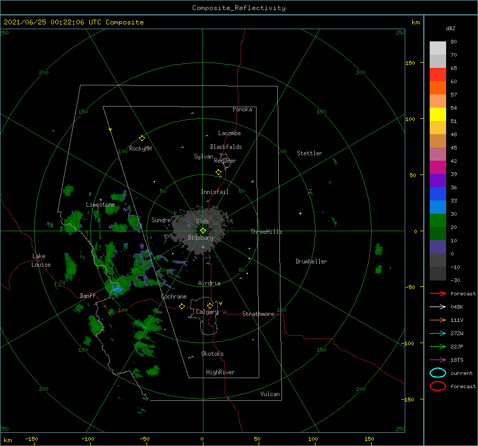Select the ThreeHills label

(267, 232)
